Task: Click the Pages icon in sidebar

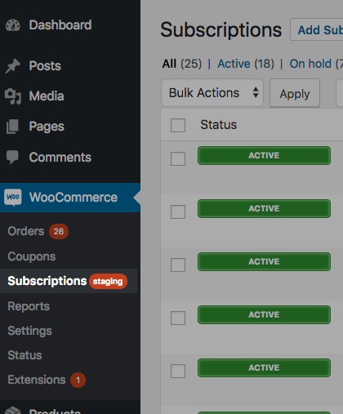Action: [12, 127]
